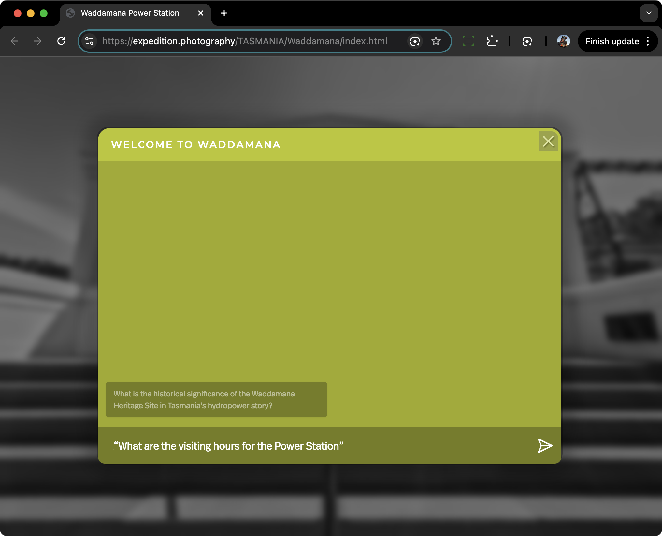Click the reload page icon
The image size is (662, 536).
61,41
